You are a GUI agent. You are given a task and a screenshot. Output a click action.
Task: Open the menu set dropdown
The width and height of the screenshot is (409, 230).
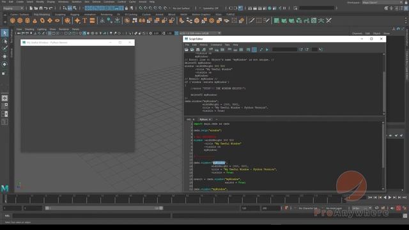13,8
